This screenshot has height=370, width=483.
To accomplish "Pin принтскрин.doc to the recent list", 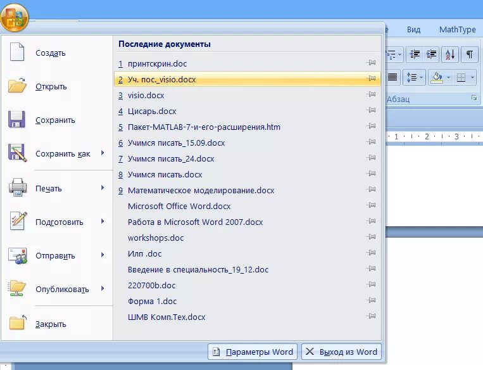I will 372,63.
